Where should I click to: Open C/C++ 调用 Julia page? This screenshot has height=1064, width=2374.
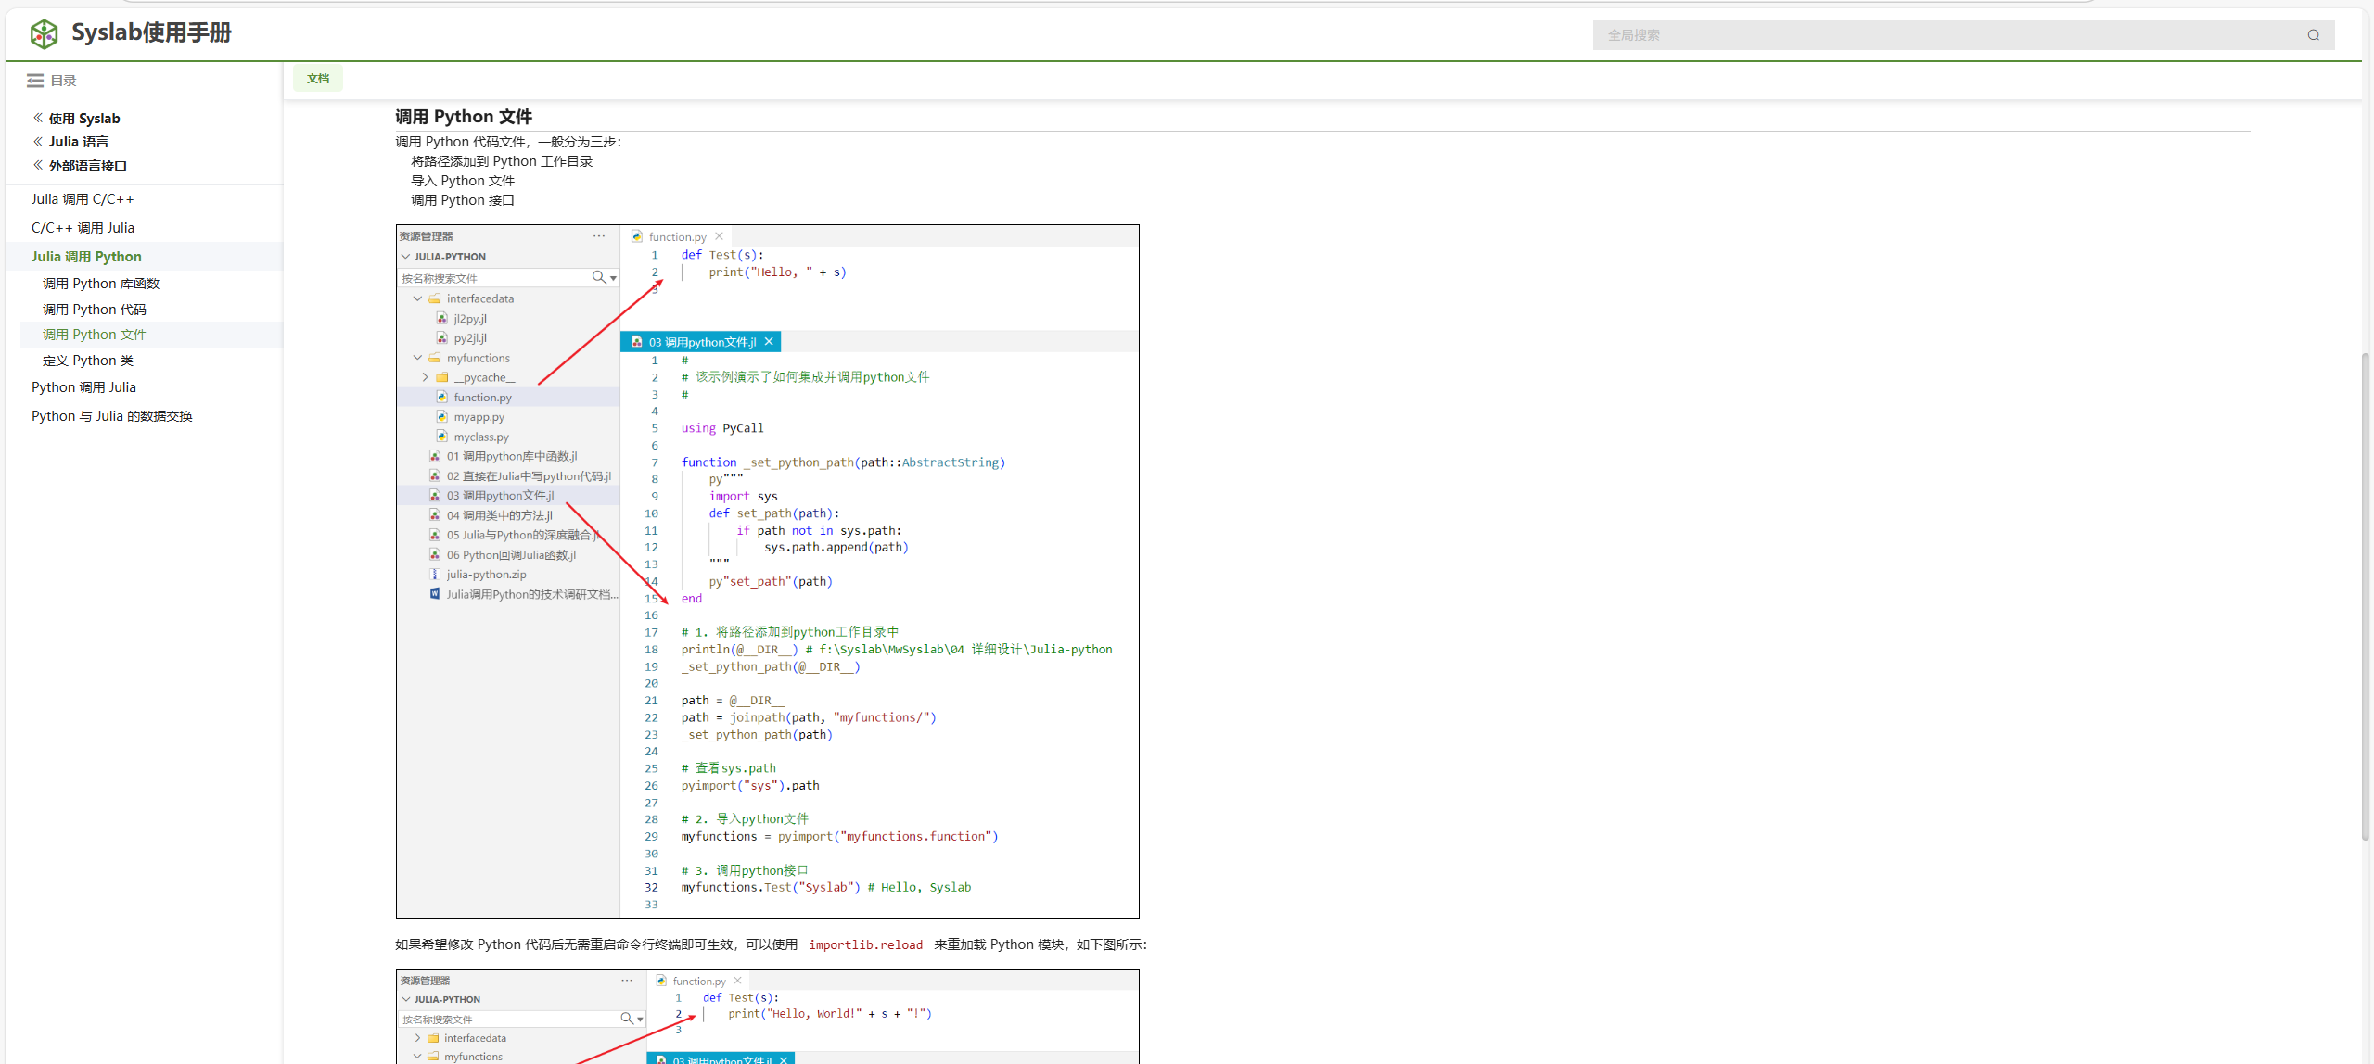[83, 228]
